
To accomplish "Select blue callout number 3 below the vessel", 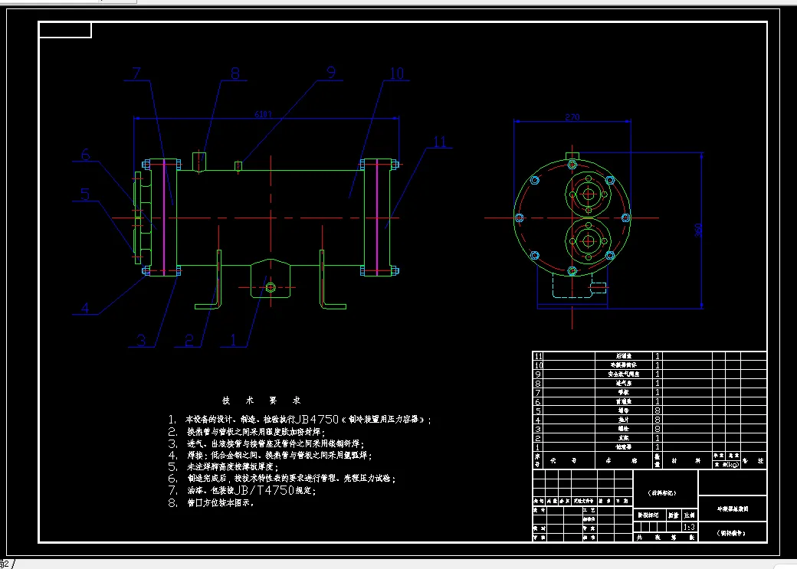I will [x=141, y=340].
